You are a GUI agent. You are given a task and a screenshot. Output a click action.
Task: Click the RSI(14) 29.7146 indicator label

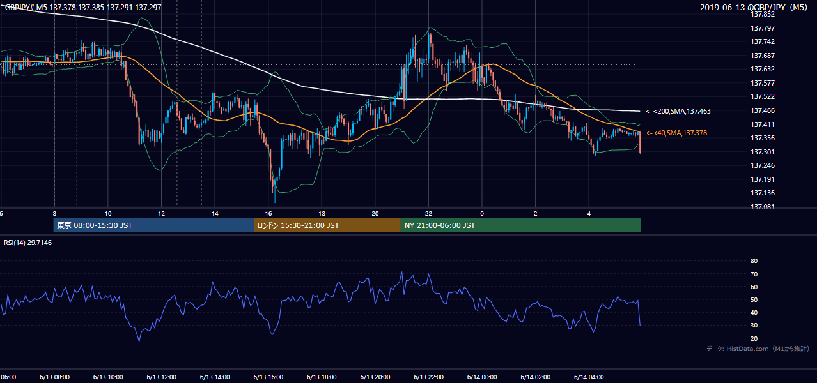(27, 243)
